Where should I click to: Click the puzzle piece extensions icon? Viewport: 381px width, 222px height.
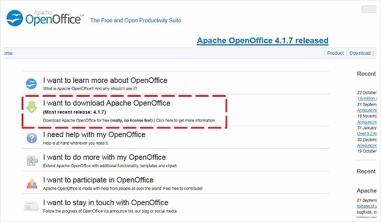tap(32, 161)
